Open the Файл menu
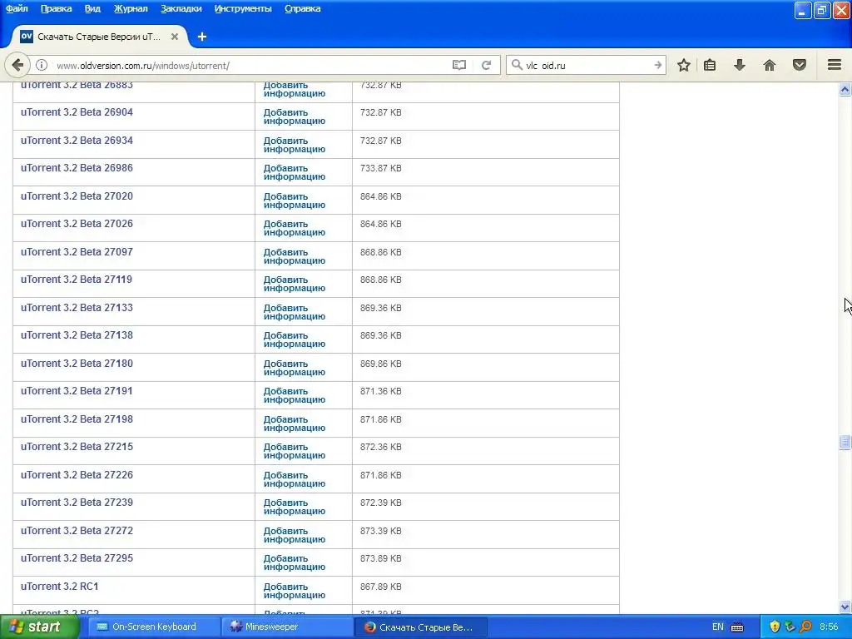The height and width of the screenshot is (639, 852). [x=17, y=8]
